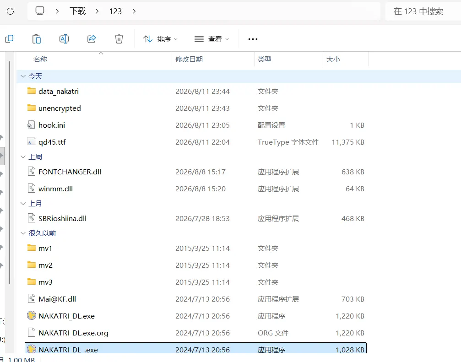
Task: Select the file name winmm.dll
Action: (55, 189)
